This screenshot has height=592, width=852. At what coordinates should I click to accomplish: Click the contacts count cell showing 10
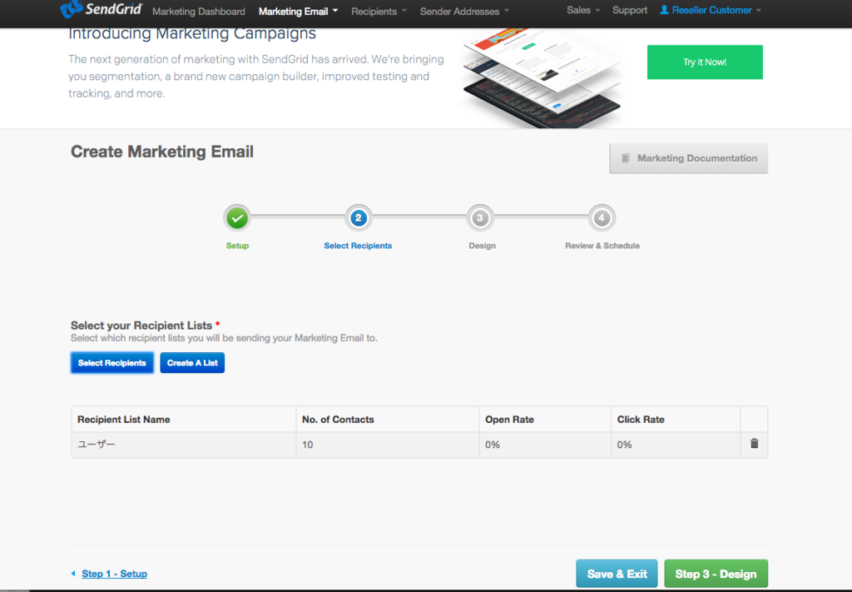388,445
